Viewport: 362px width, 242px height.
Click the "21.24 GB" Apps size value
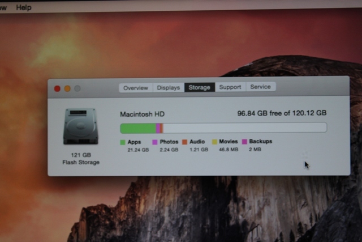pos(138,150)
